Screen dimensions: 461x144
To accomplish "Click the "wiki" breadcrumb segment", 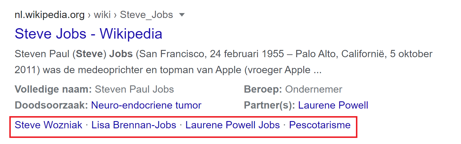I will click(102, 15).
